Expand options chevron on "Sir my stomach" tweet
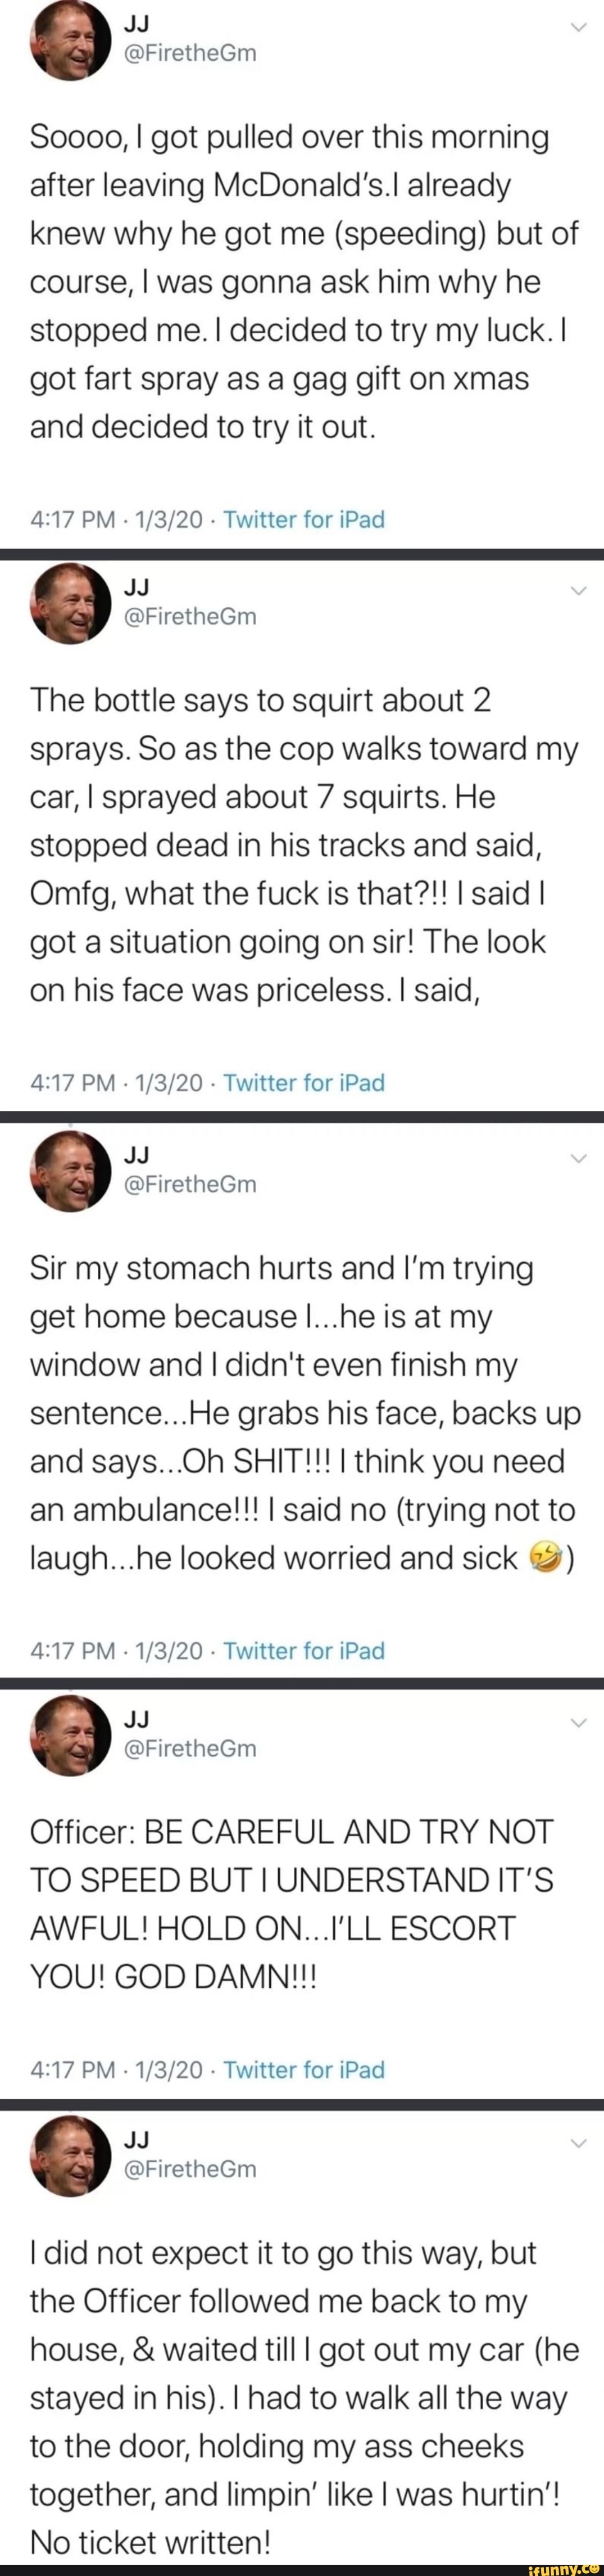The width and height of the screenshot is (604, 2576). [579, 1158]
